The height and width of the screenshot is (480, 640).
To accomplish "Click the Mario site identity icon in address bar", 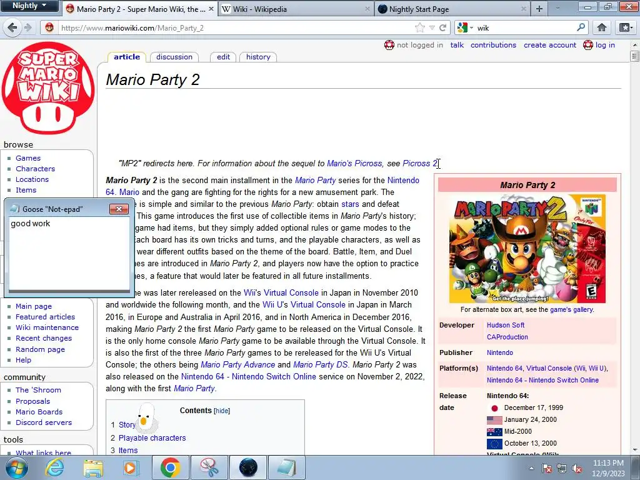I will [49, 27].
